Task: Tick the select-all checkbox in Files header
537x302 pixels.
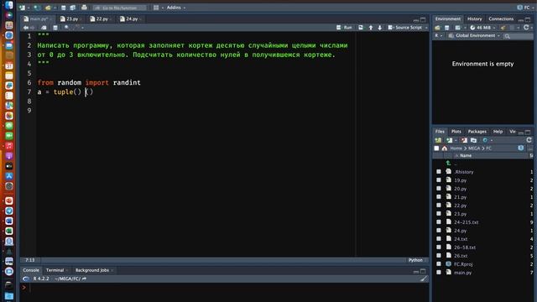Action: pos(436,148)
